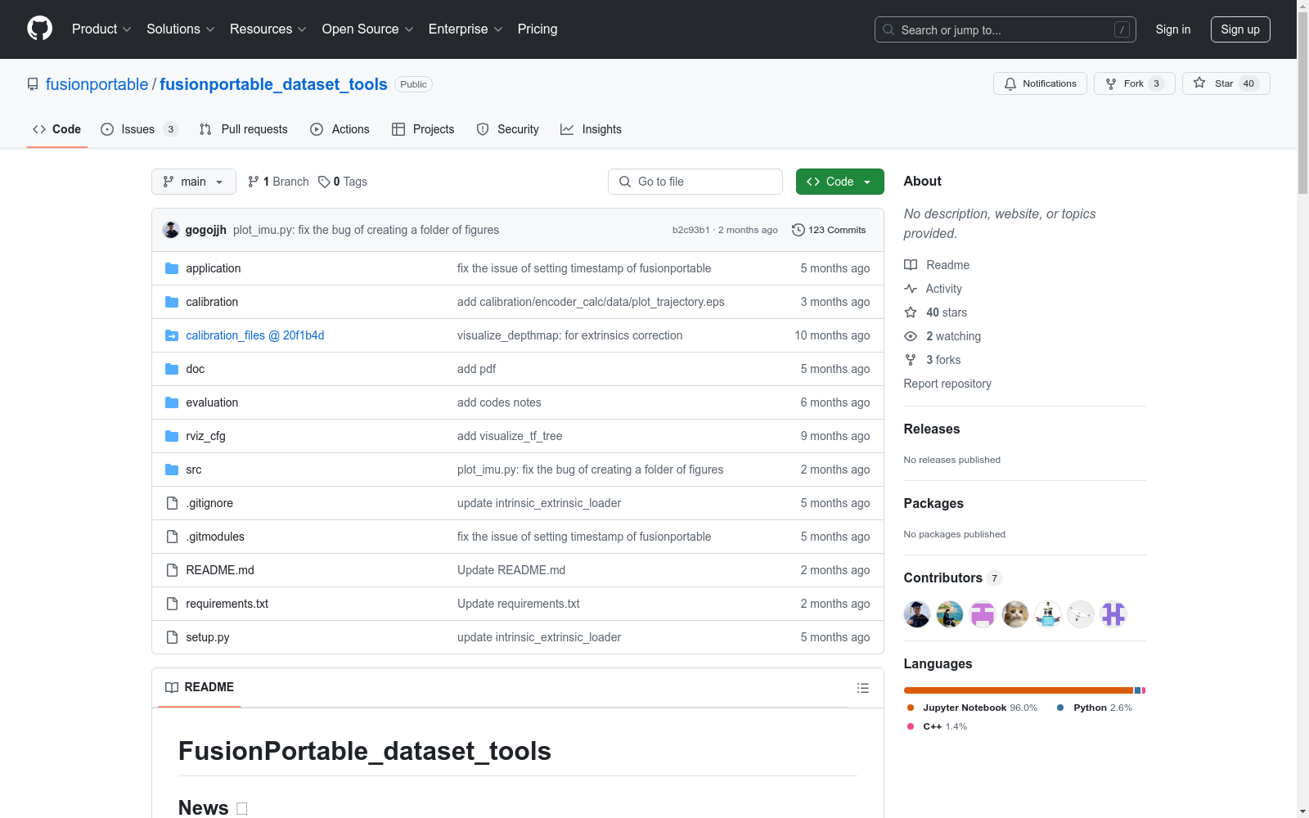Select the README tab heading
Screen dimensions: 1309x818
coord(200,687)
